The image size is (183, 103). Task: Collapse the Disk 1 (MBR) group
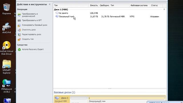164,9
